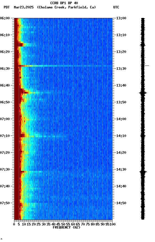Click the 60 Hz frequency tick label
This screenshot has height=242, width=155.
73,224
